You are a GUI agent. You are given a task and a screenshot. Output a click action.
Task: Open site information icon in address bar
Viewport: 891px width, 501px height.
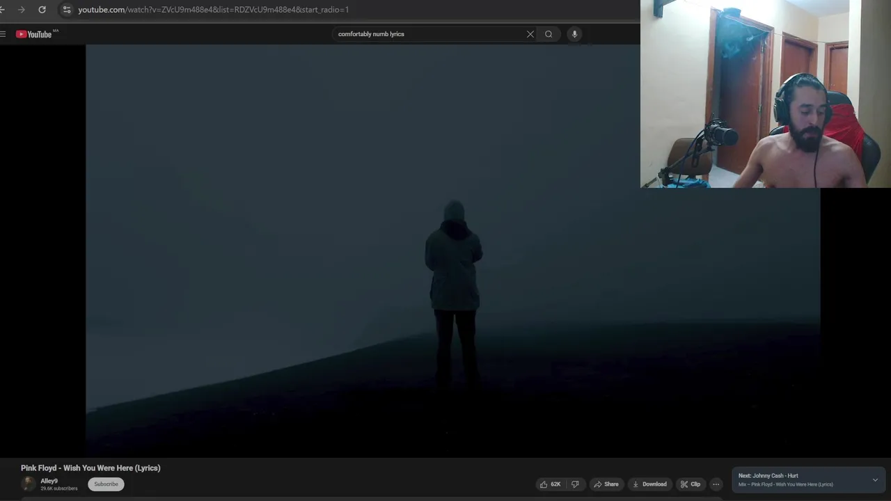coord(66,10)
